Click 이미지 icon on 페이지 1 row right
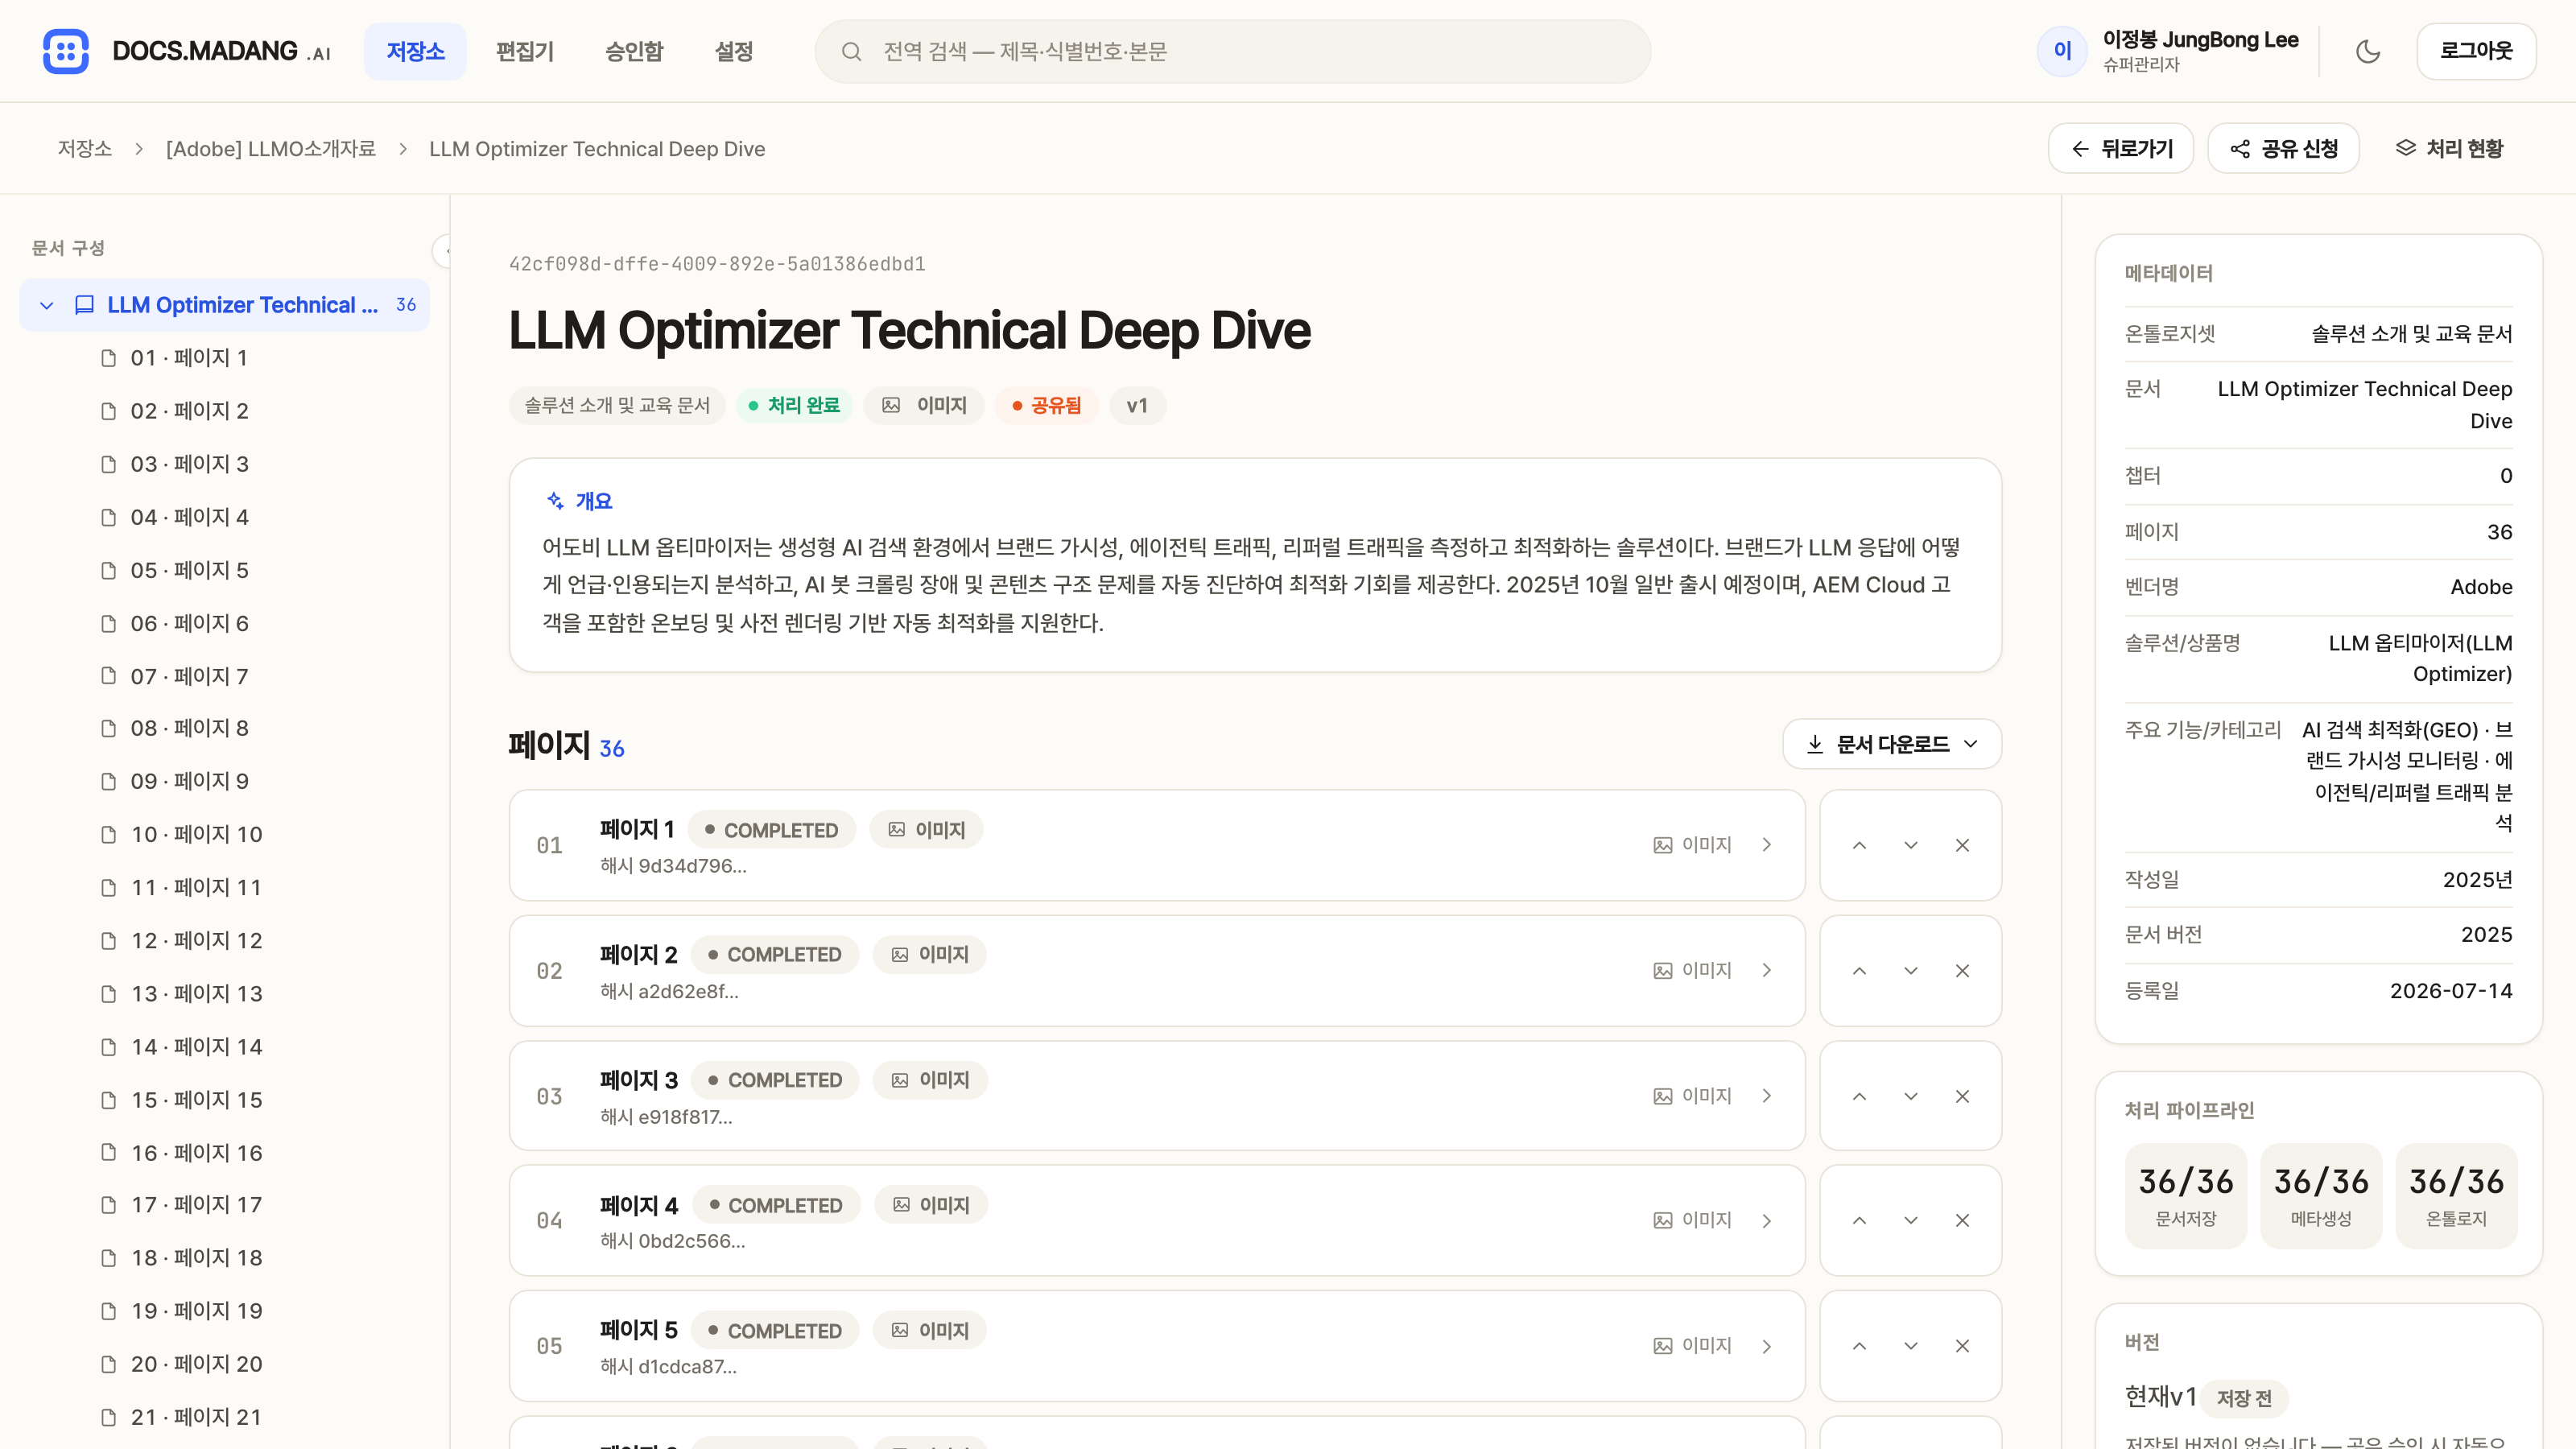 click(x=1662, y=845)
